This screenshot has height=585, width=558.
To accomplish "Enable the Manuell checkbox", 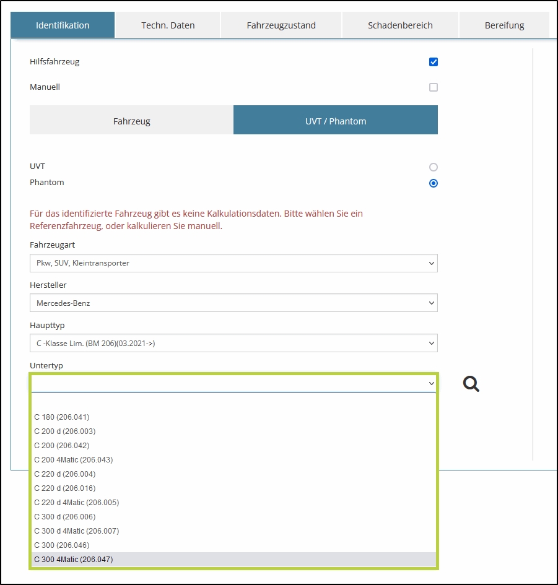I will (x=434, y=87).
